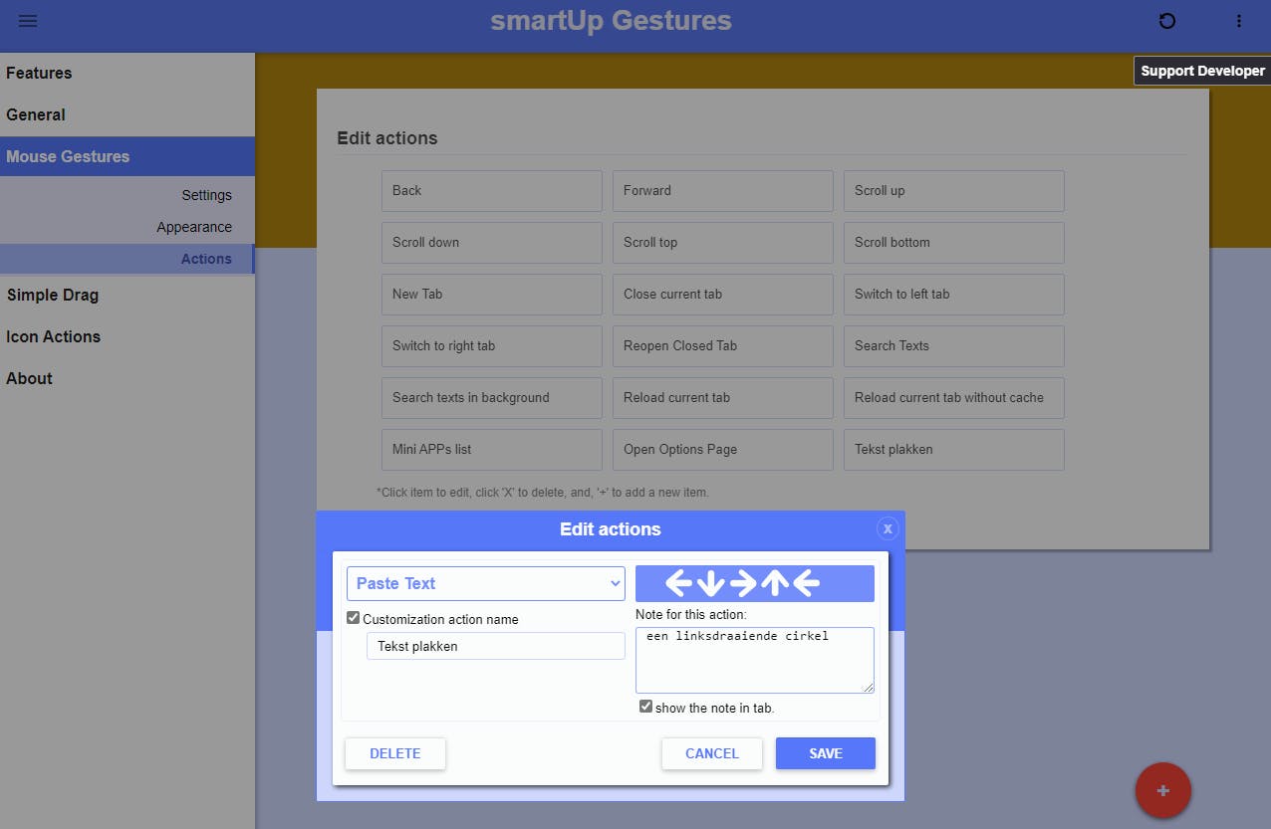Click the Tekst plakken name field
This screenshot has height=829, width=1271.
click(496, 646)
